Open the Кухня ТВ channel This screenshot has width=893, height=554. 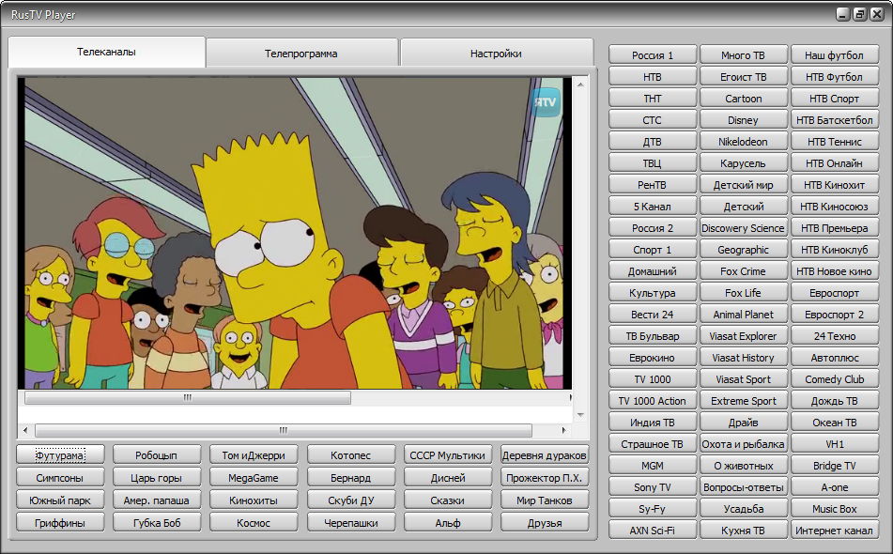click(743, 531)
